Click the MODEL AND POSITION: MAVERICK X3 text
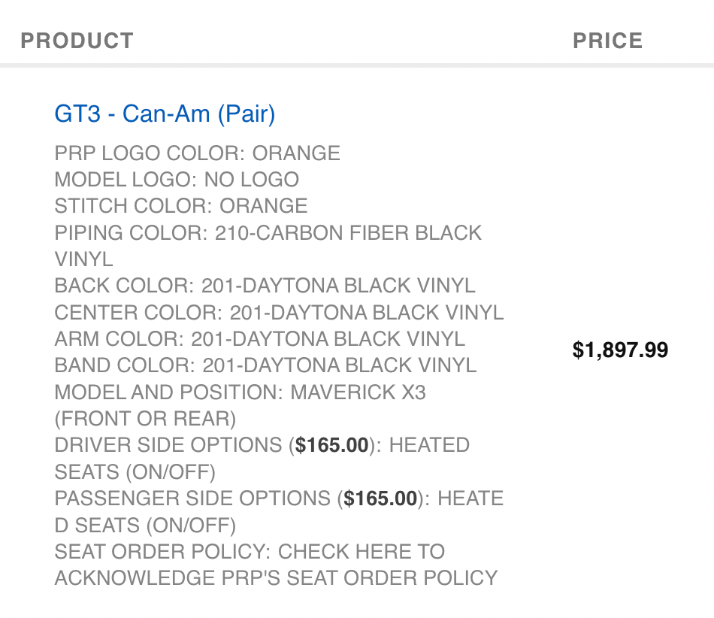 click(241, 392)
